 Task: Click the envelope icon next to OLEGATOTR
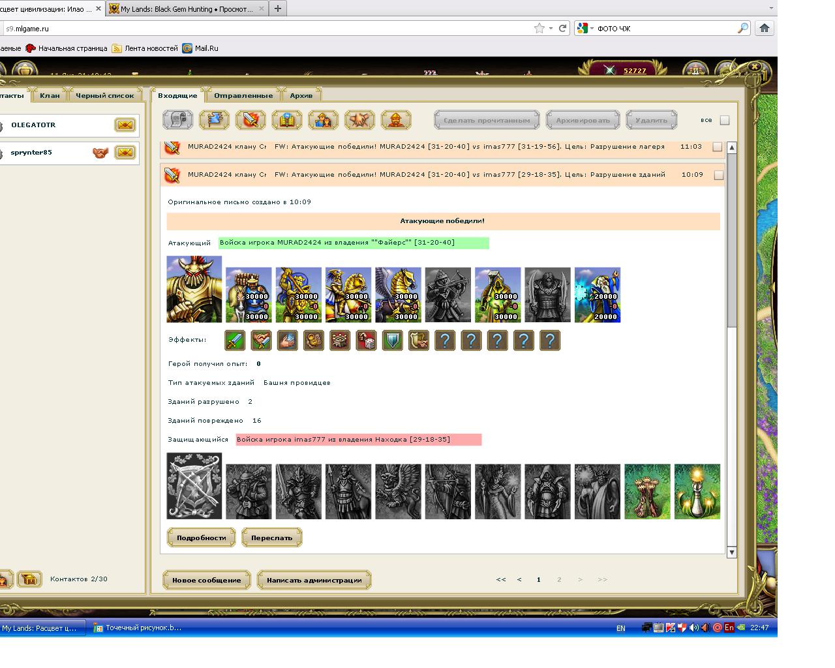[125, 125]
